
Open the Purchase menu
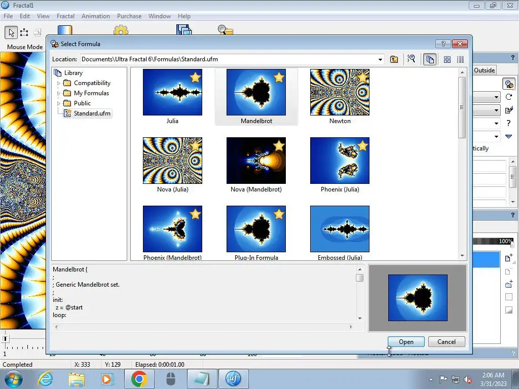pyautogui.click(x=129, y=16)
